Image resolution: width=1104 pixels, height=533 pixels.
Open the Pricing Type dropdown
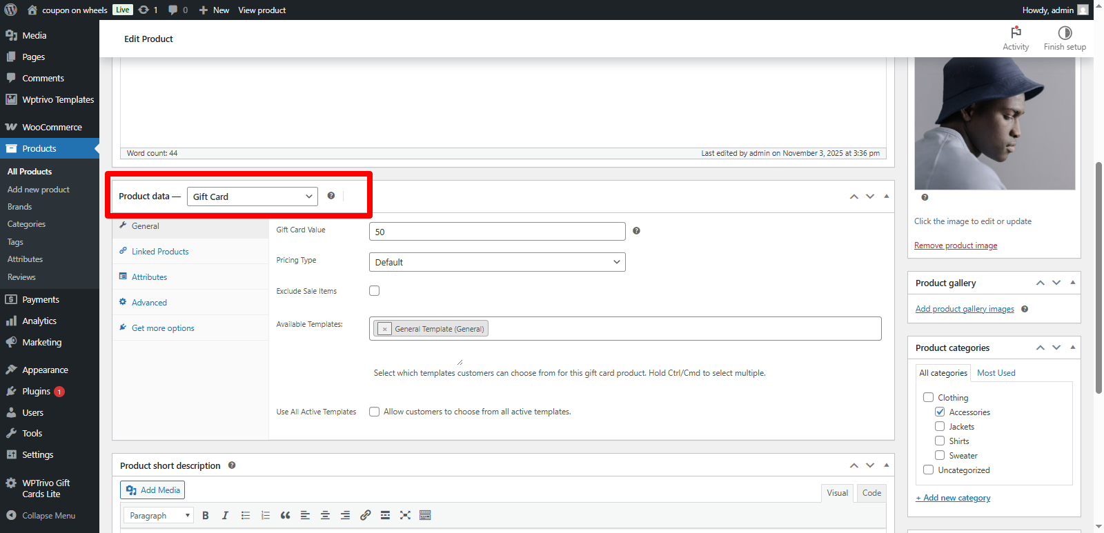[497, 262]
